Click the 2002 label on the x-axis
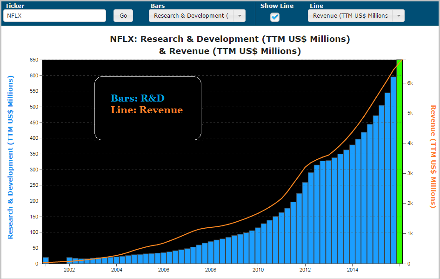This screenshot has width=440, height=279. tap(69, 270)
